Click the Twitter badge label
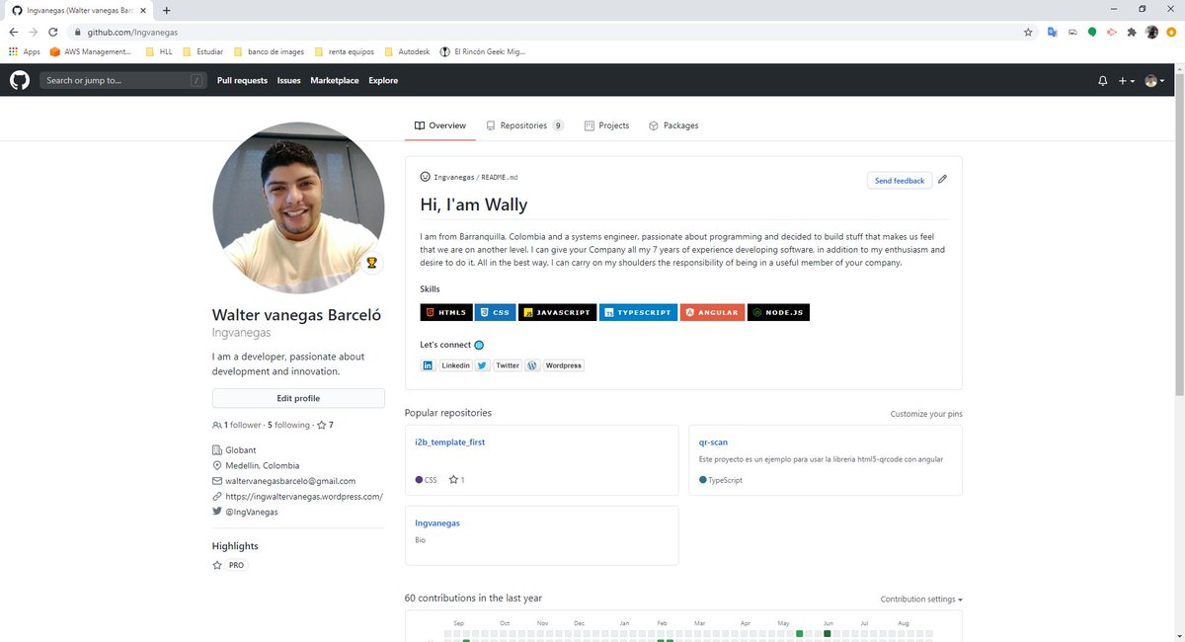Viewport: 1185px width, 642px height. pyautogui.click(x=508, y=365)
